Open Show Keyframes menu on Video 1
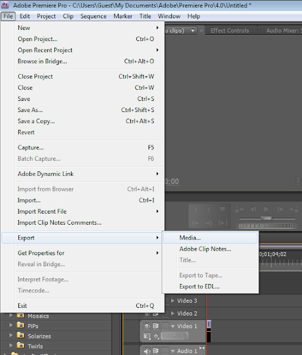The image size is (302, 355). [156, 336]
